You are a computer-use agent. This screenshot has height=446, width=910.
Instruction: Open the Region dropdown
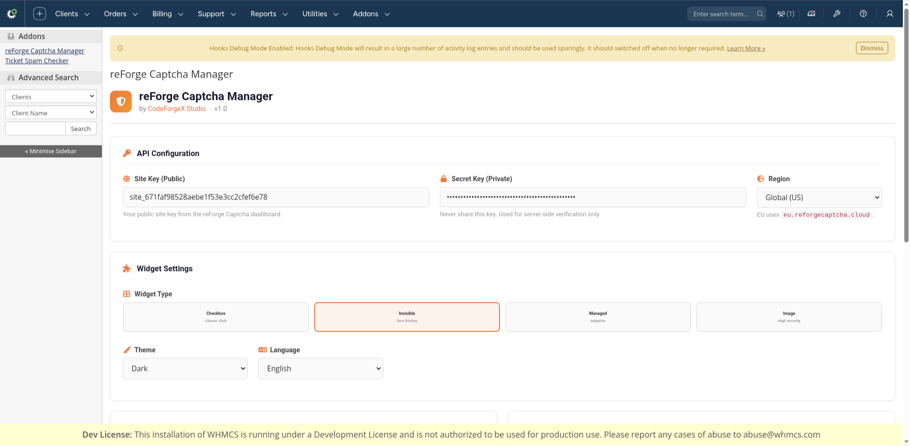pyautogui.click(x=819, y=197)
